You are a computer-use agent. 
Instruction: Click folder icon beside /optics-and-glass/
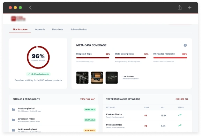click(13, 130)
